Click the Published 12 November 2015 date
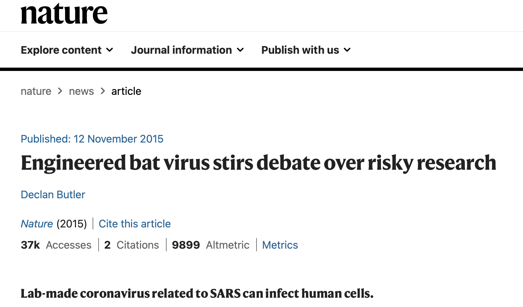The height and width of the screenshot is (307, 523). (x=92, y=139)
